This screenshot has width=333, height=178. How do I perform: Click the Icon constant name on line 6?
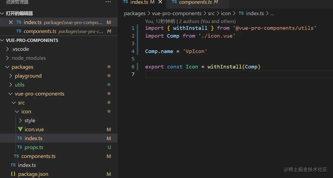pyautogui.click(x=192, y=67)
